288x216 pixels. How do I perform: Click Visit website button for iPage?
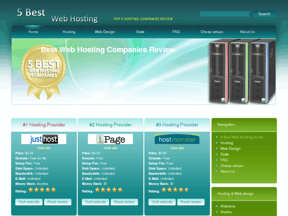(x=95, y=202)
